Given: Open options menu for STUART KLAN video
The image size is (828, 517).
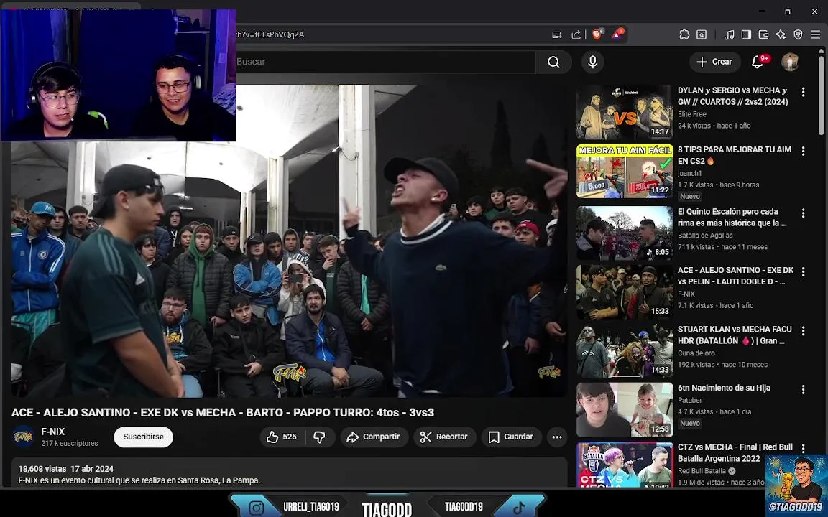Looking at the screenshot, I should [803, 330].
